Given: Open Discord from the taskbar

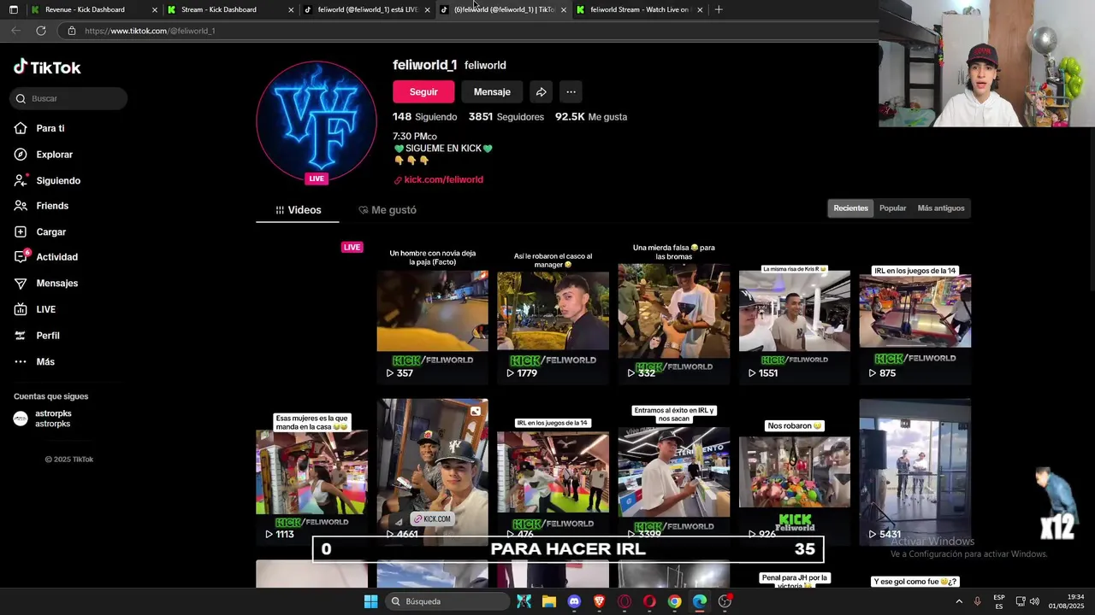Looking at the screenshot, I should [574, 601].
